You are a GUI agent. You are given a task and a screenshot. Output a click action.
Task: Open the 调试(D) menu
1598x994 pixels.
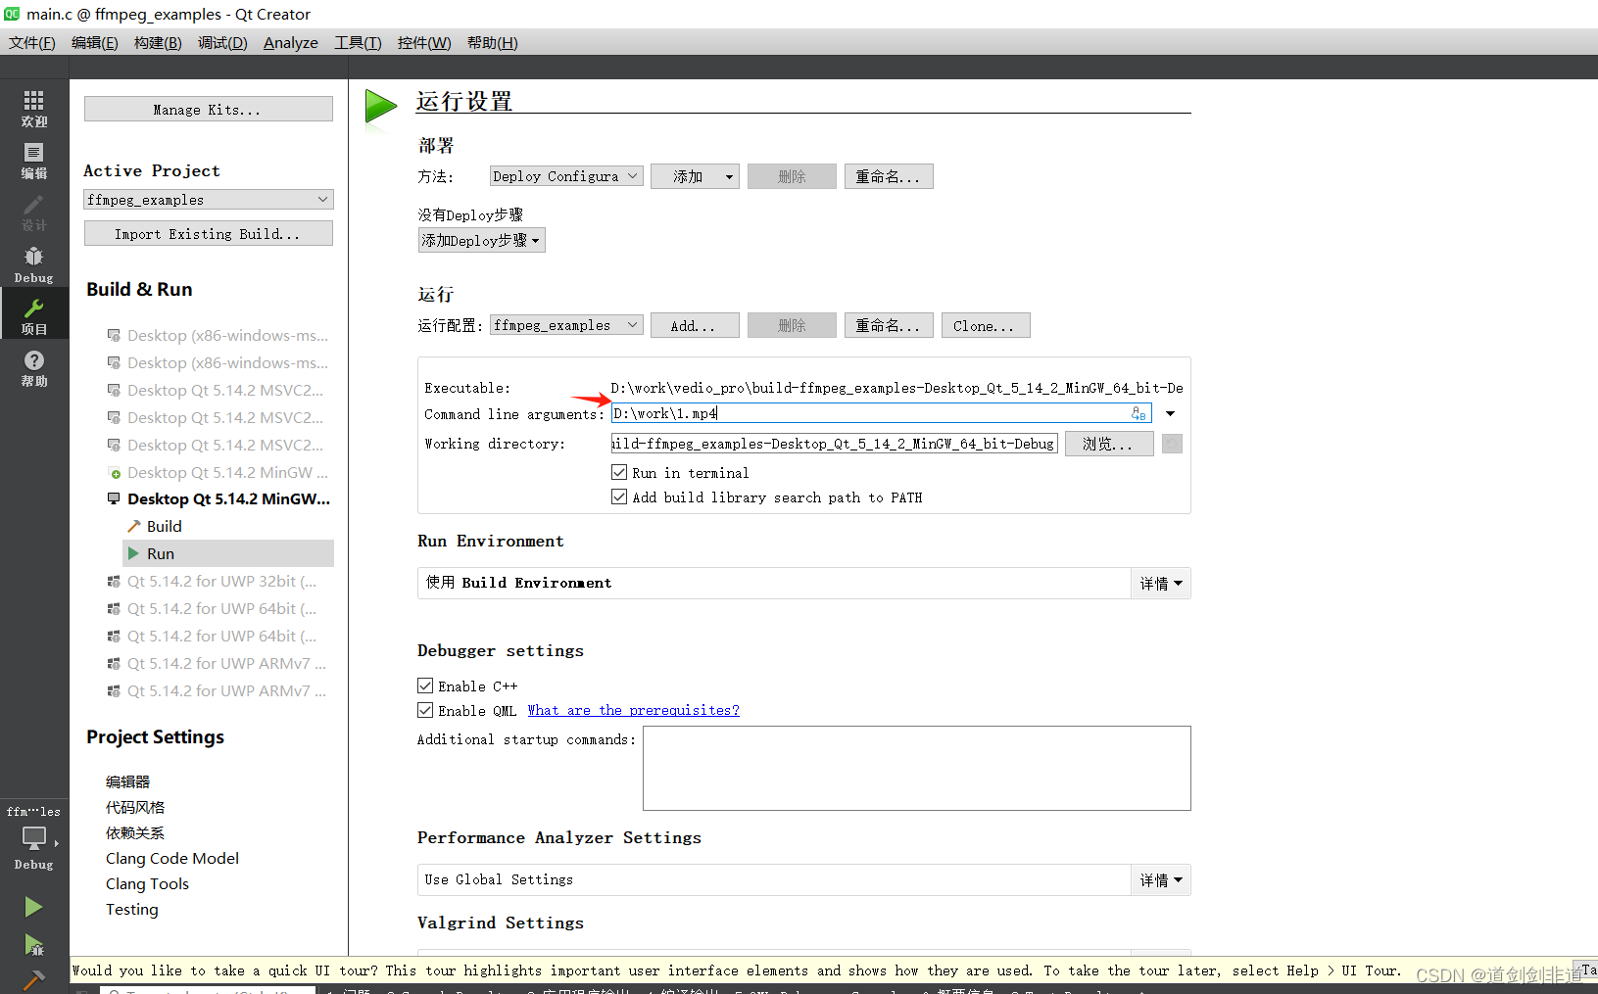coord(222,42)
